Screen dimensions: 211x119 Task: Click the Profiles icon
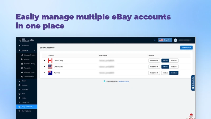coord(22,59)
